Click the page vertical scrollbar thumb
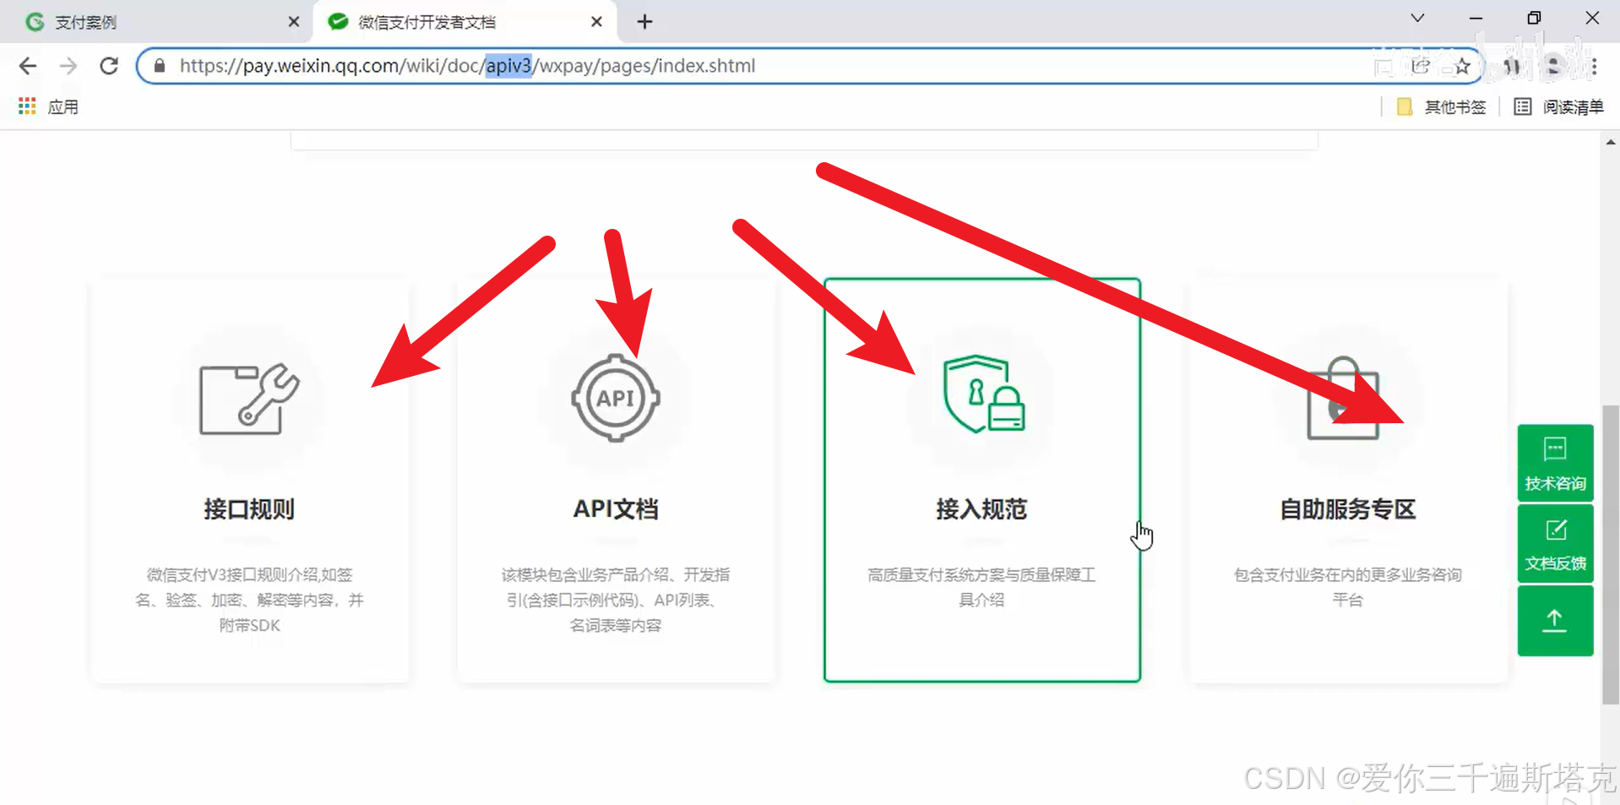The image size is (1620, 805). 1611,554
